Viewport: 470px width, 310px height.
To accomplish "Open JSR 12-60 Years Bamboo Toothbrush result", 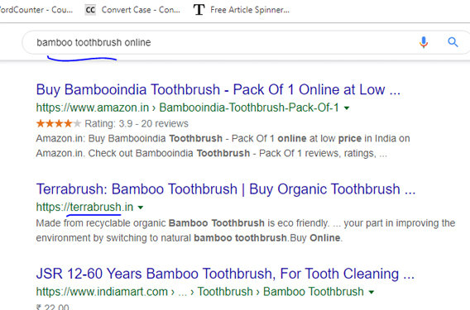I will pos(225,274).
